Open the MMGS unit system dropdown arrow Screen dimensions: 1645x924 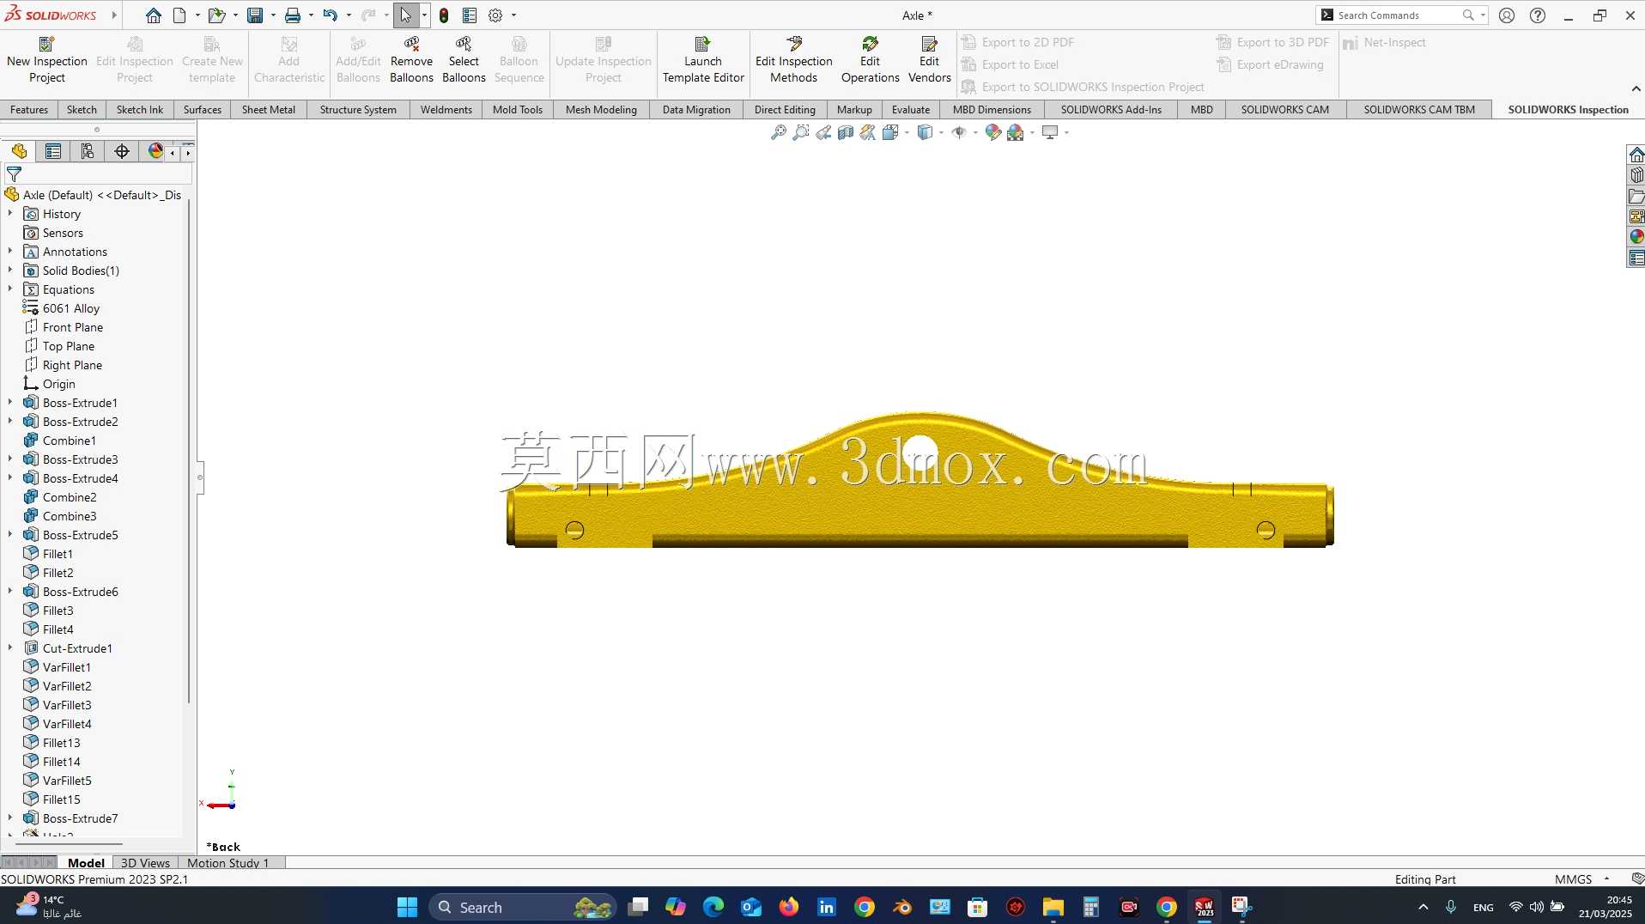1606,878
